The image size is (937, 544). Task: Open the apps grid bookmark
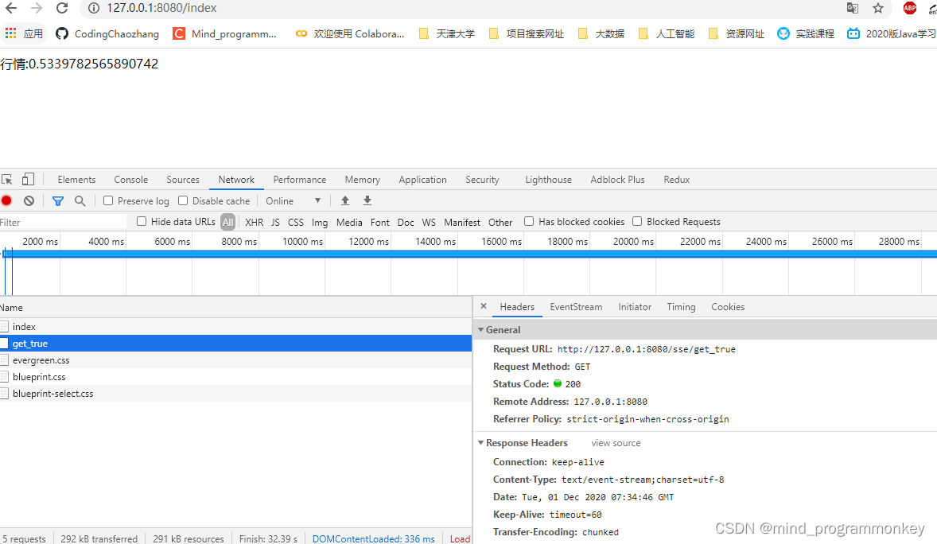[x=24, y=34]
